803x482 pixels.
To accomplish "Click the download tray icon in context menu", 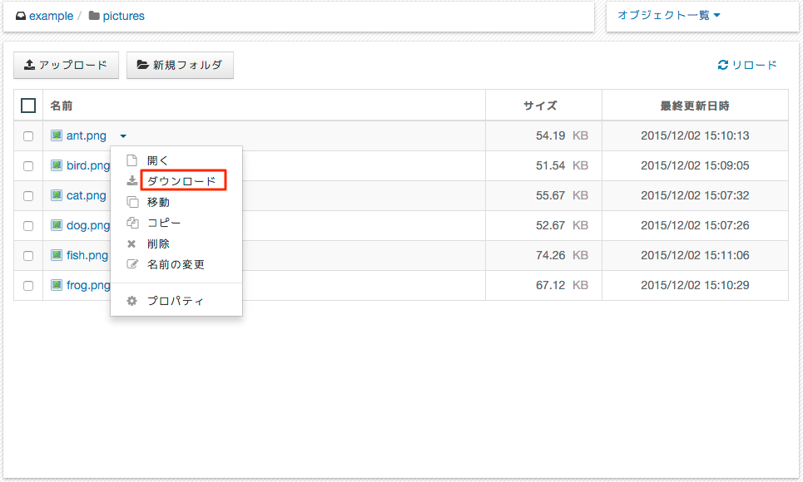I will (x=132, y=180).
